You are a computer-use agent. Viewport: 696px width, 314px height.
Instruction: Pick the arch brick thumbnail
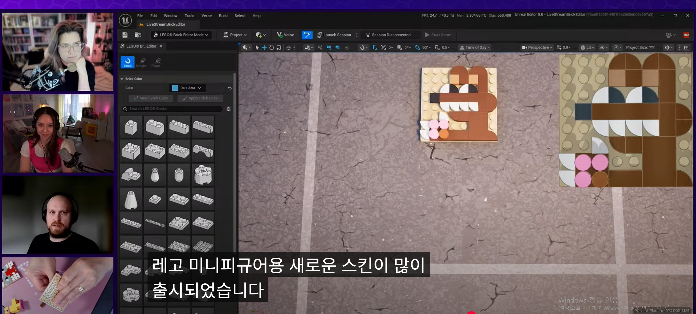point(203,151)
